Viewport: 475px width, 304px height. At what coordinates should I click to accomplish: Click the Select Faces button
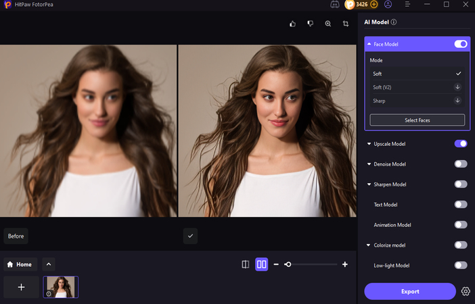417,120
